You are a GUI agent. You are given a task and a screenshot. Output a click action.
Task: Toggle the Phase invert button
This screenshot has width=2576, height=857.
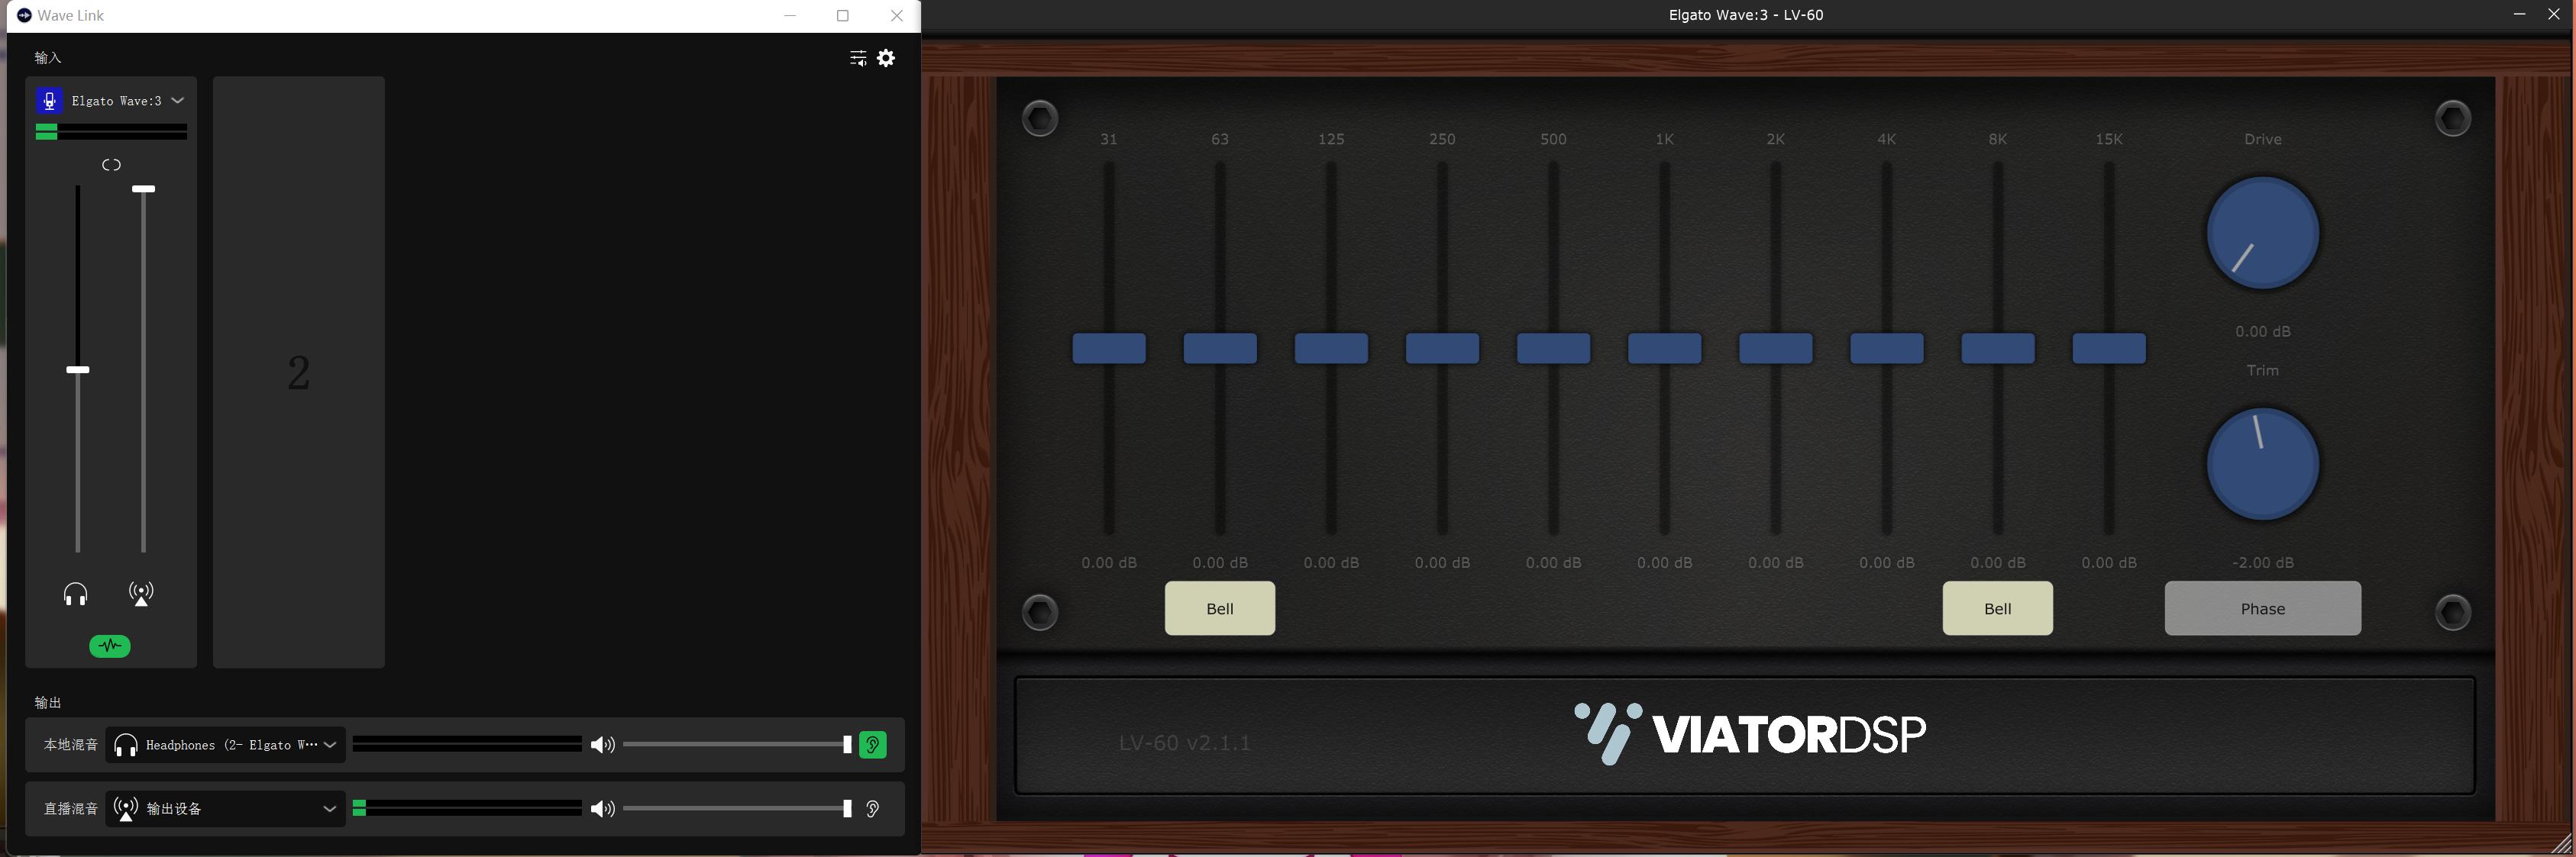click(x=2262, y=608)
